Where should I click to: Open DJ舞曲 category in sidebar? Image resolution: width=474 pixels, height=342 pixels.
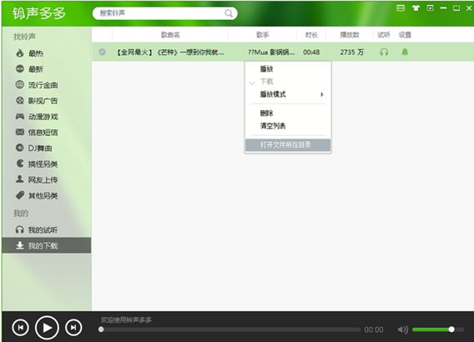(x=34, y=148)
